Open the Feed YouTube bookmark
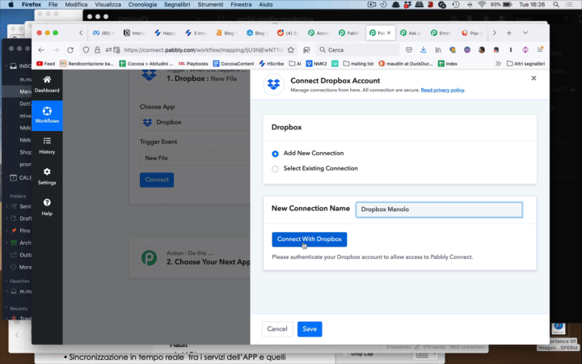582x364 pixels. click(45, 64)
